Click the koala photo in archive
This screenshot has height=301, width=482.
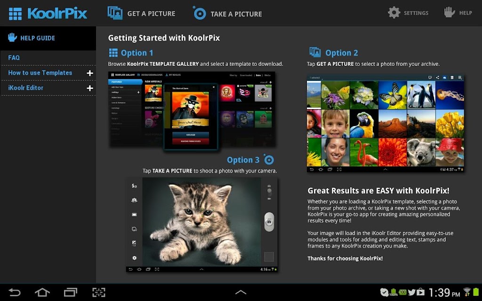pos(421,152)
